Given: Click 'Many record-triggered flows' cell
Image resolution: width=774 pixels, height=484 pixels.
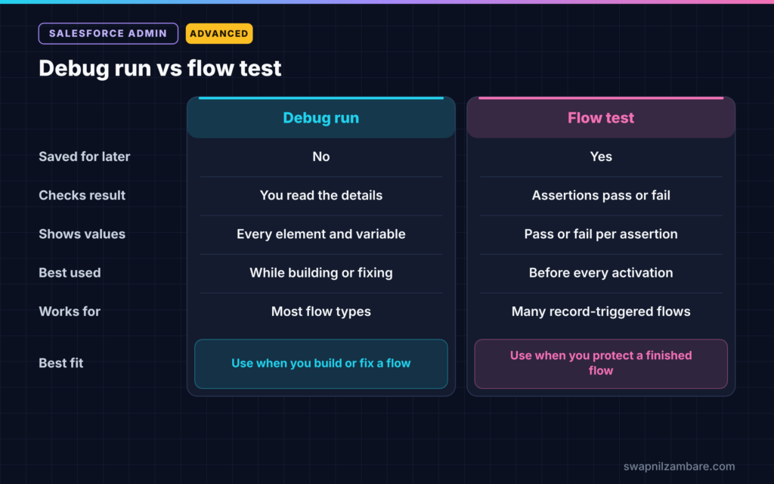Looking at the screenshot, I should tap(601, 312).
